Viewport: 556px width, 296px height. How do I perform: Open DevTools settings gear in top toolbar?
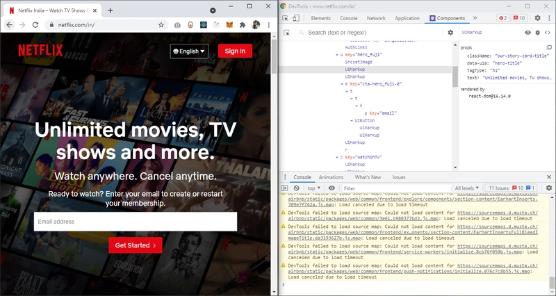click(537, 18)
